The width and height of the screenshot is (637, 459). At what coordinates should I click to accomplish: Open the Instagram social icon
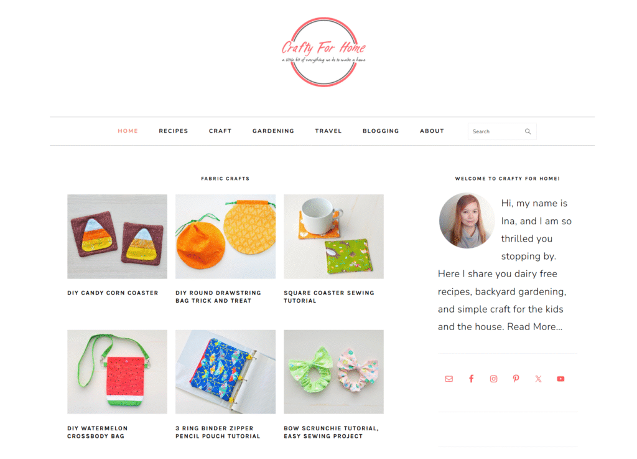click(493, 379)
